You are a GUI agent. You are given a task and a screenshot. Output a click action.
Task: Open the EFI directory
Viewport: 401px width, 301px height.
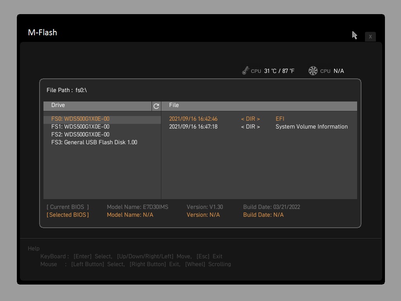click(x=280, y=119)
